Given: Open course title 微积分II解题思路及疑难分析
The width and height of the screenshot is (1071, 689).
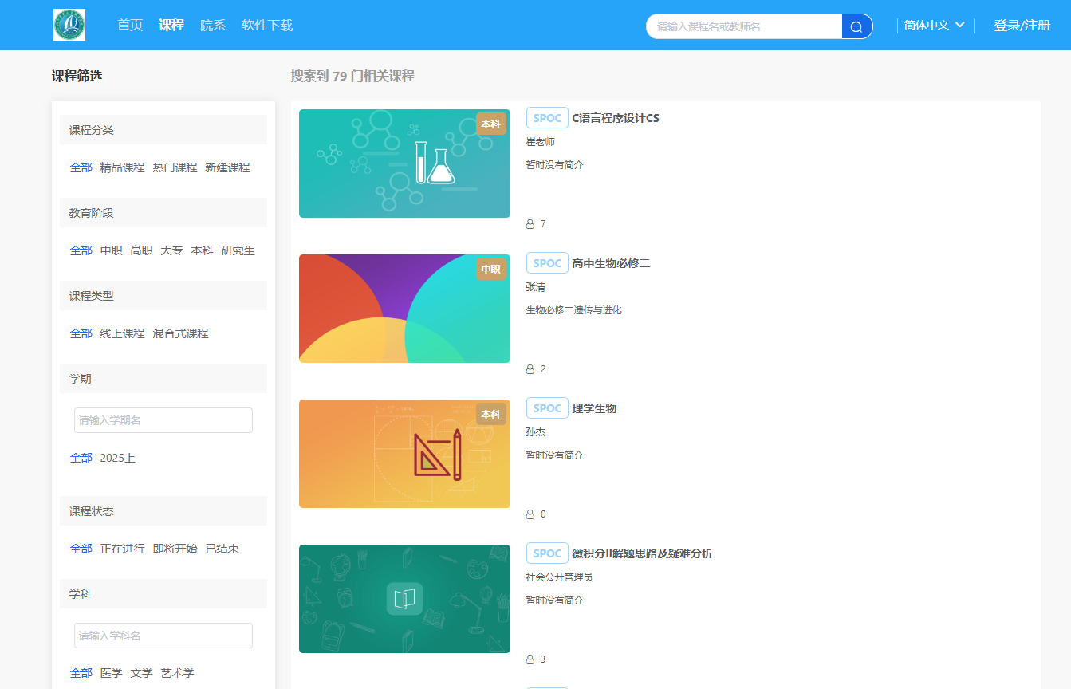Looking at the screenshot, I should pyautogui.click(x=642, y=553).
